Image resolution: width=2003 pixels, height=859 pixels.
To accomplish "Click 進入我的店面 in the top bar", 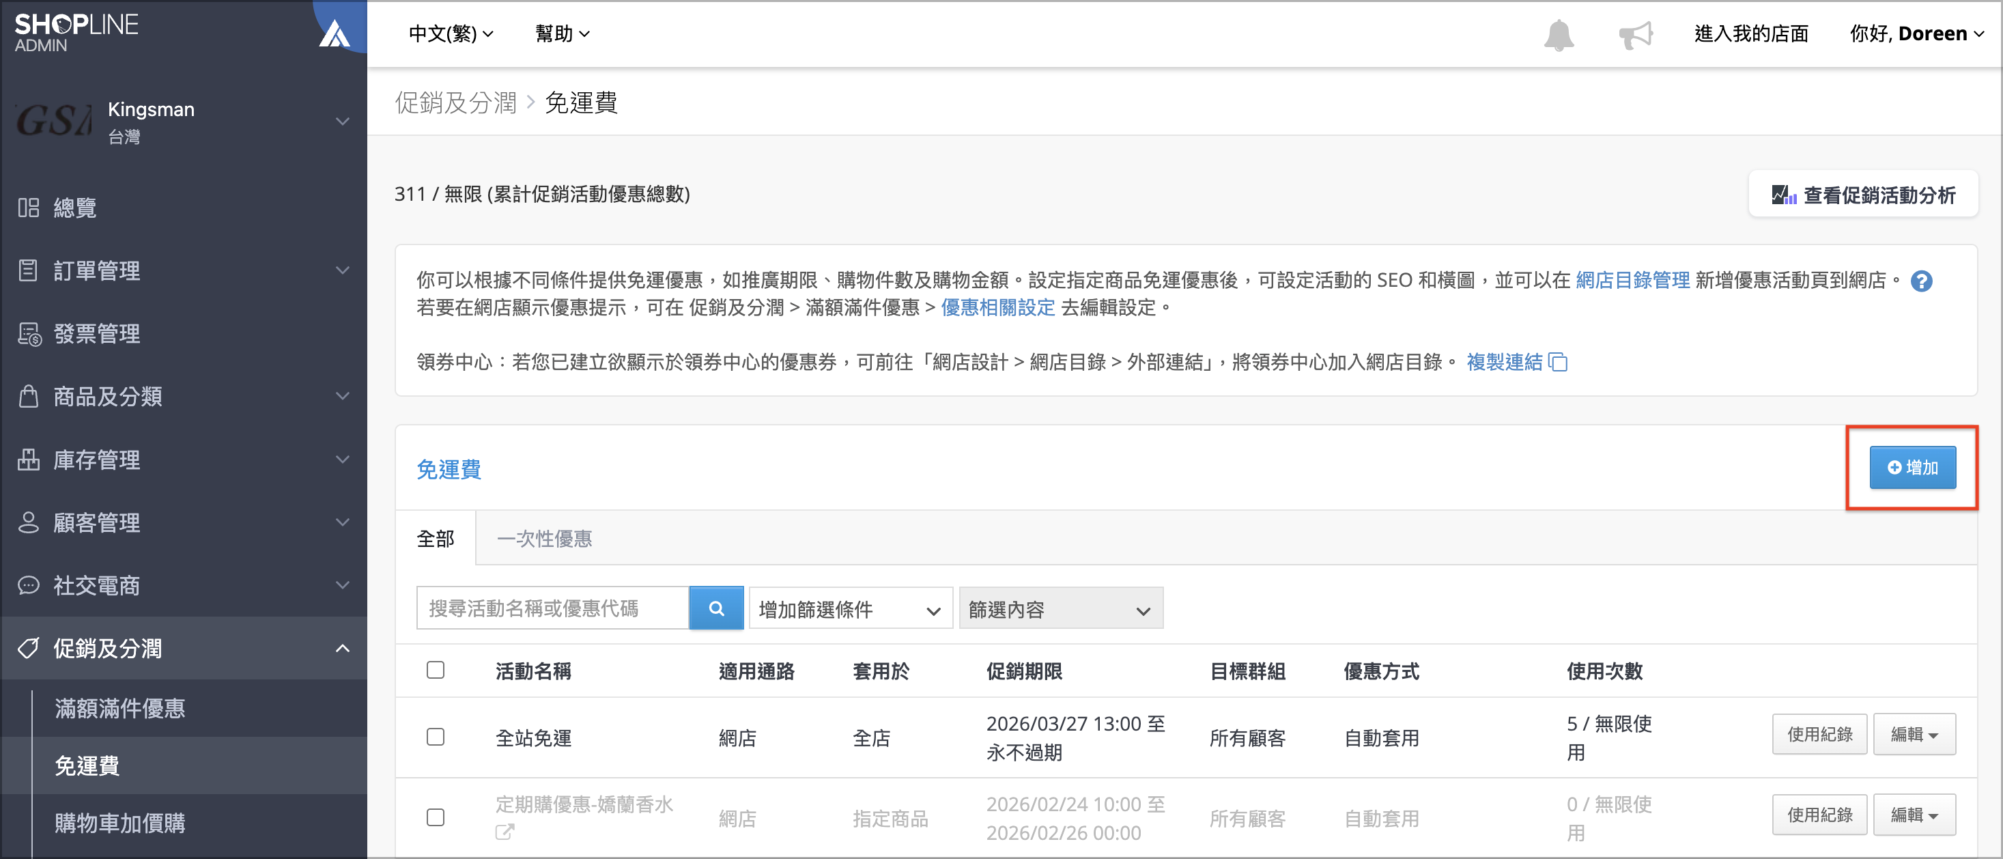I will [x=1751, y=33].
